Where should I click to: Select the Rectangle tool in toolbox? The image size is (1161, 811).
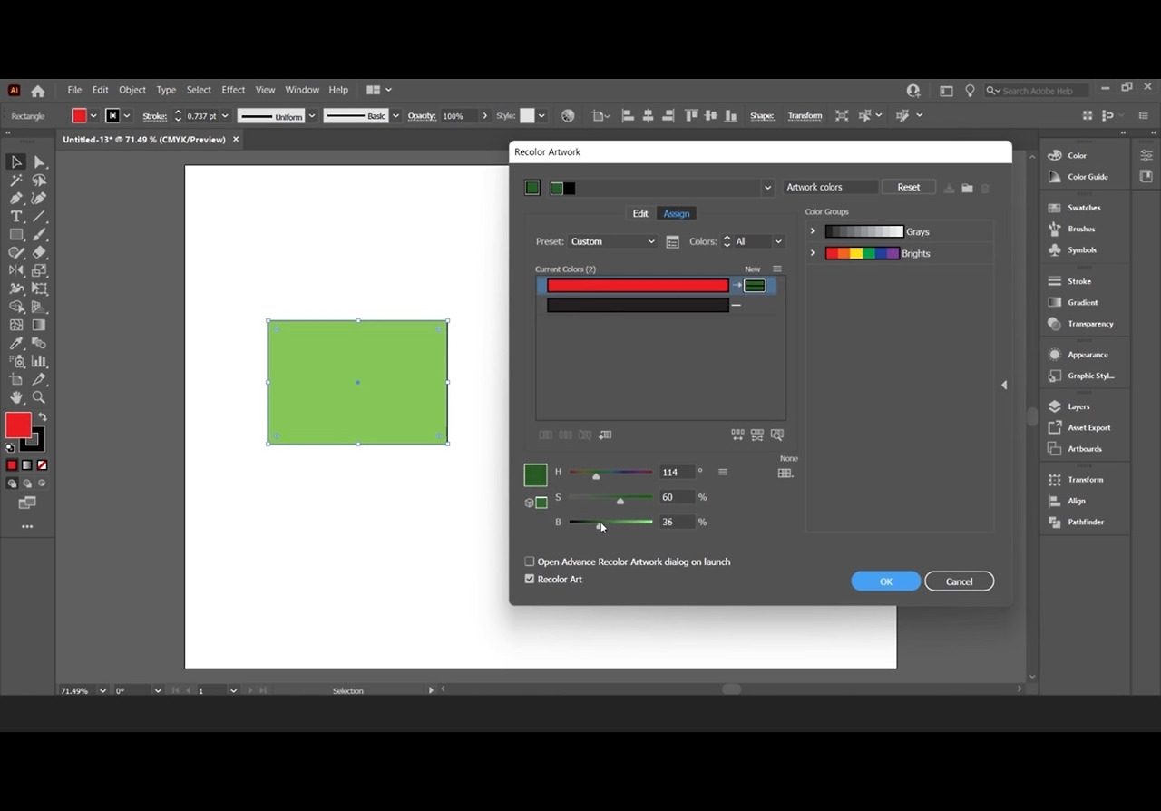tap(16, 235)
